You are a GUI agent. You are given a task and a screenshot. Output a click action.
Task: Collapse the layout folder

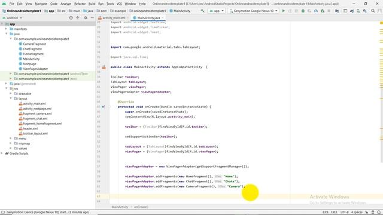pyautogui.click(x=11, y=99)
